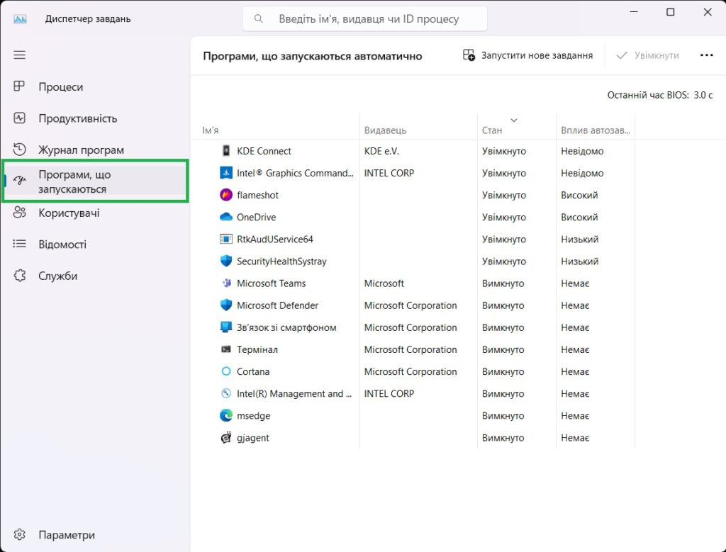
Task: Click Microsoft Defender's Вимкнуто status
Action: coord(503,305)
